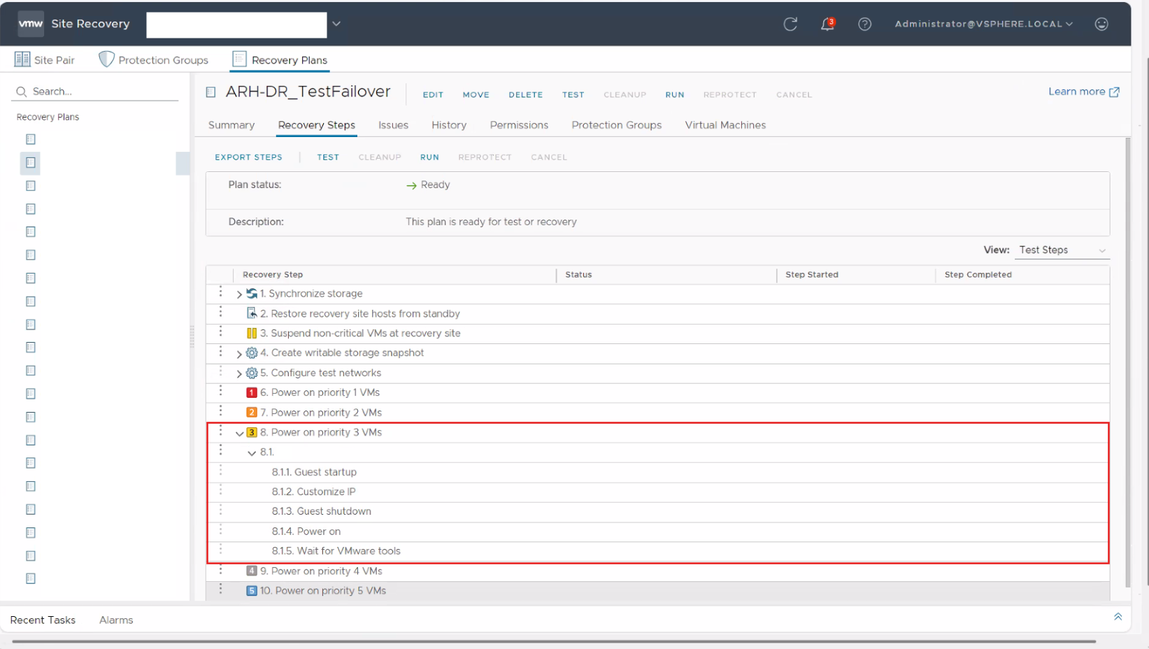The image size is (1149, 649).
Task: Click the Suspend non-critical VMs pause icon
Action: 252,334
